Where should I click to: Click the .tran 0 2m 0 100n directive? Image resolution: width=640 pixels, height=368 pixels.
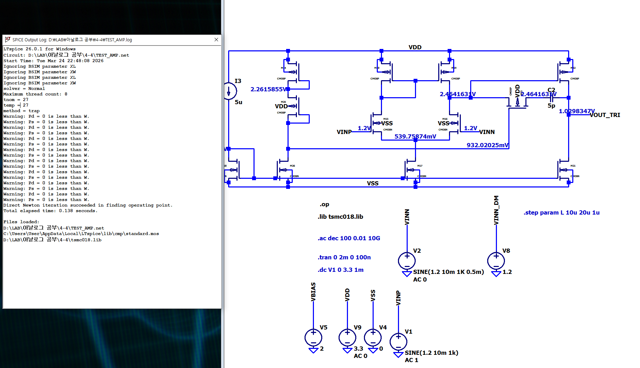click(x=344, y=257)
